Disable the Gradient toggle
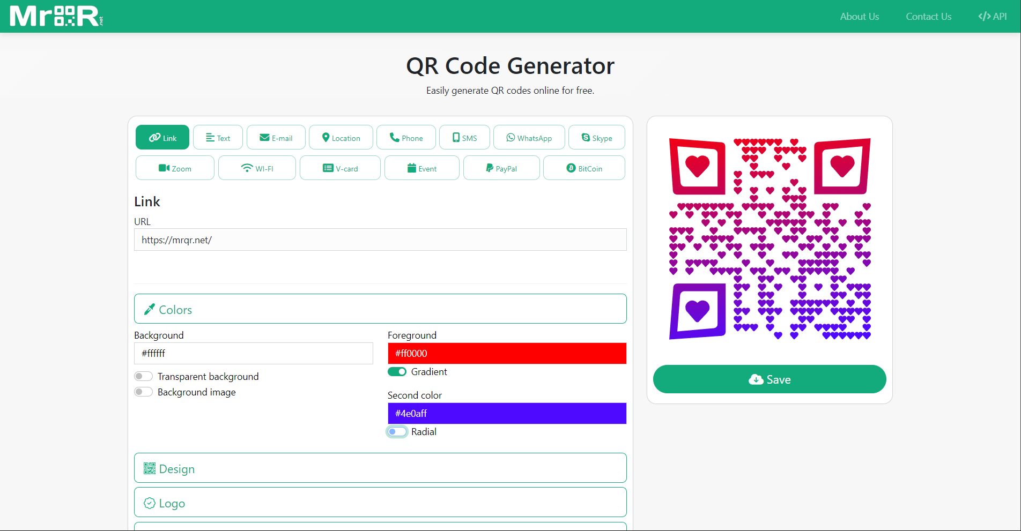The image size is (1021, 531). click(x=397, y=372)
